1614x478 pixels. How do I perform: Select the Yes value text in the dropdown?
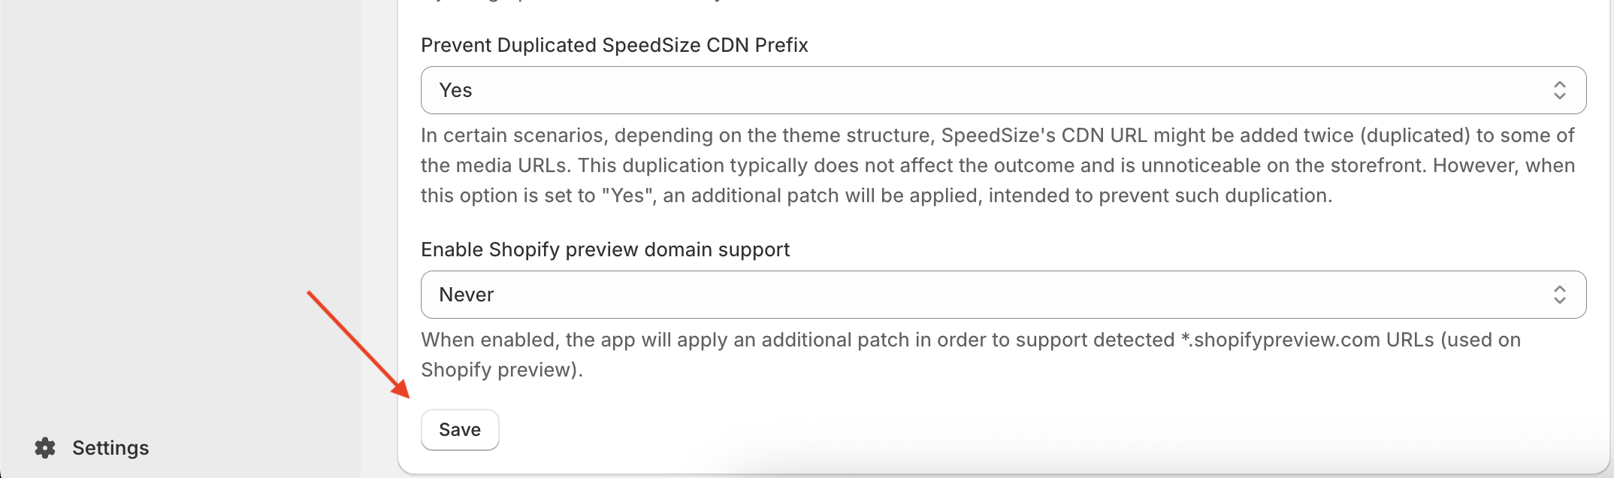click(455, 90)
